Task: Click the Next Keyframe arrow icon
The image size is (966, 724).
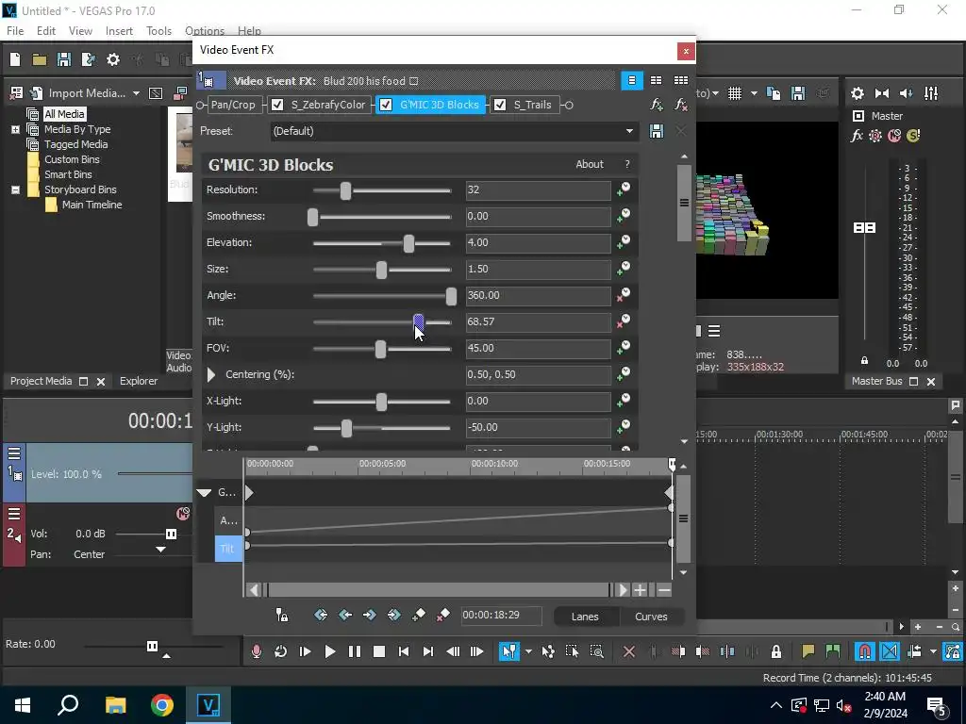Action: click(369, 615)
